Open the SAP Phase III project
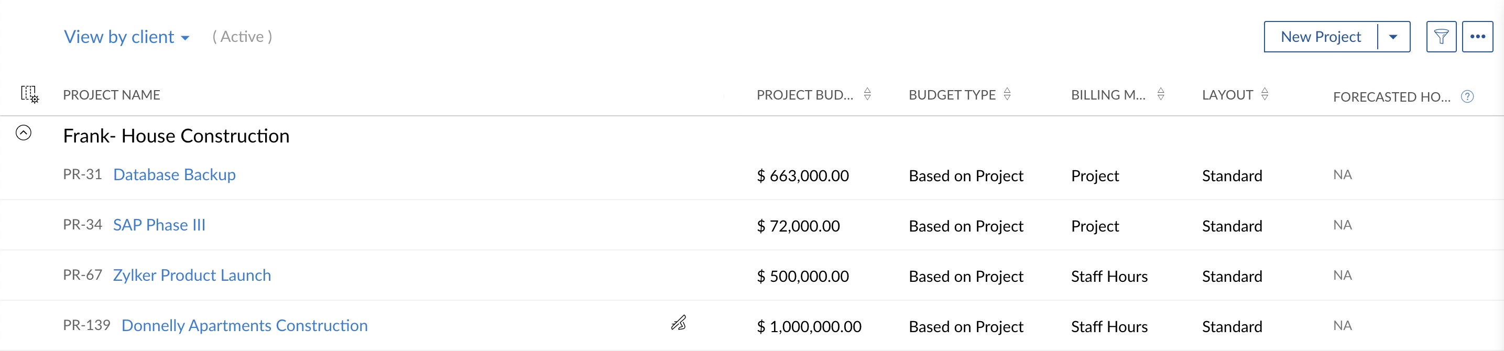This screenshot has height=351, width=1504. point(159,225)
